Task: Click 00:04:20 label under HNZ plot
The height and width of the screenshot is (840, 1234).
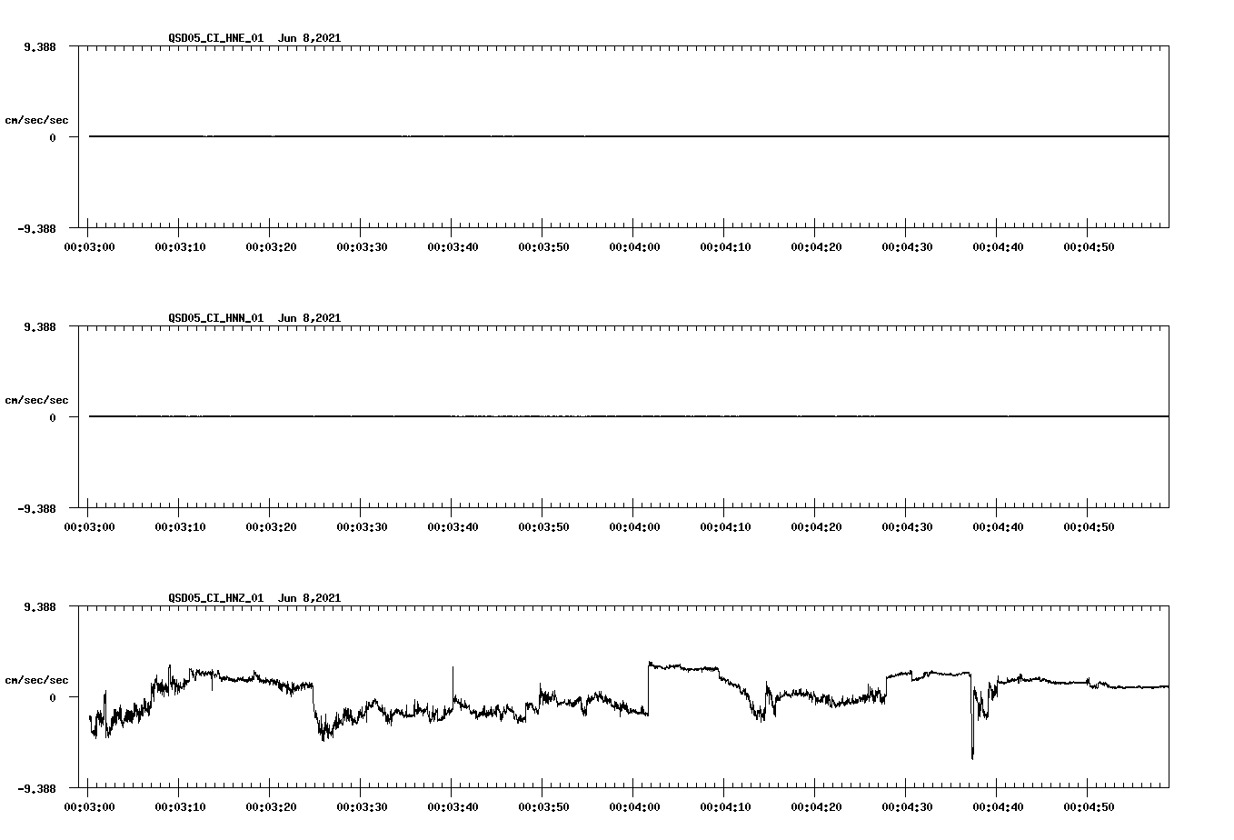Action: tap(816, 806)
